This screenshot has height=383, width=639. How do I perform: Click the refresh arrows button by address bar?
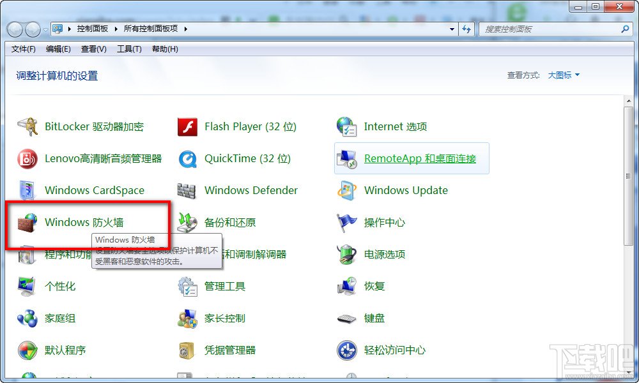(x=466, y=29)
